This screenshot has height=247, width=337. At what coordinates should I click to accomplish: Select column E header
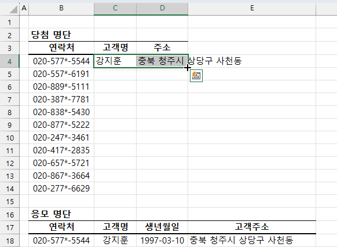click(252, 8)
